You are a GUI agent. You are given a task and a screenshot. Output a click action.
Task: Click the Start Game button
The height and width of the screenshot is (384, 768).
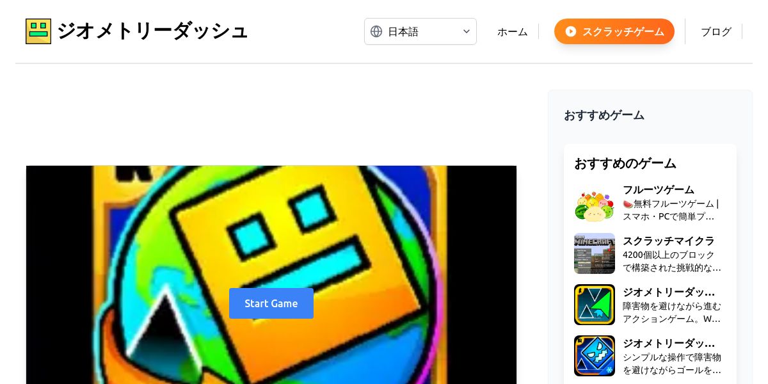271,303
